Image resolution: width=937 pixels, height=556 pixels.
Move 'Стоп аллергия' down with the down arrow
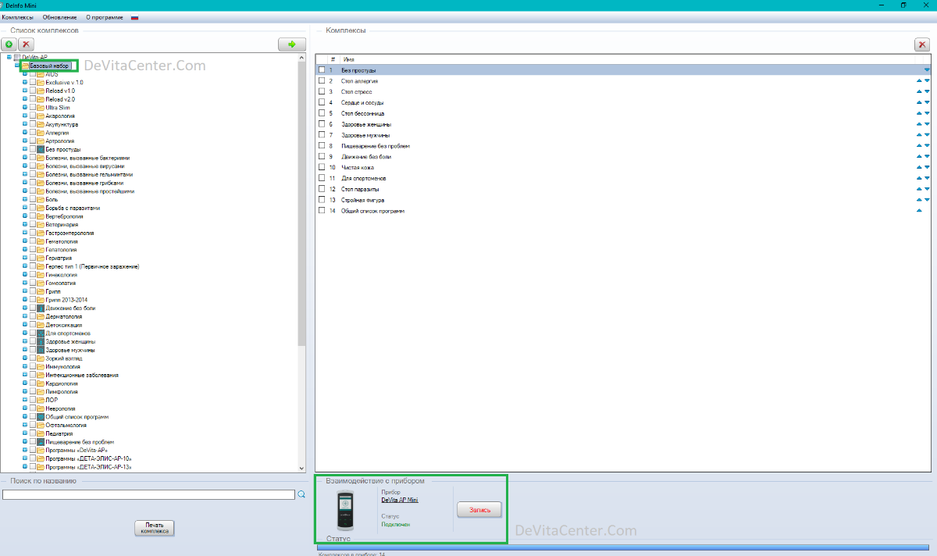pos(928,81)
